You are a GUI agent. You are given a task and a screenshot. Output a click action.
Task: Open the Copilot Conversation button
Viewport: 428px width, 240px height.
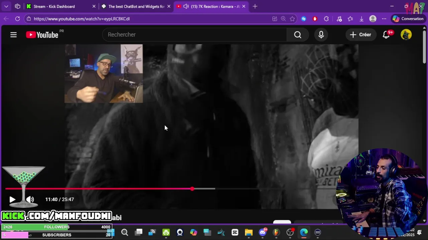point(408,19)
